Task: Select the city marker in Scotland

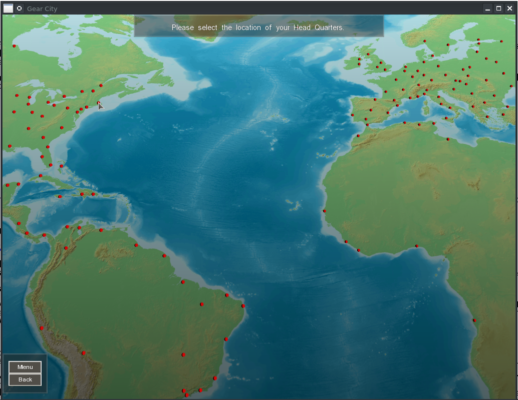Action: [368, 54]
